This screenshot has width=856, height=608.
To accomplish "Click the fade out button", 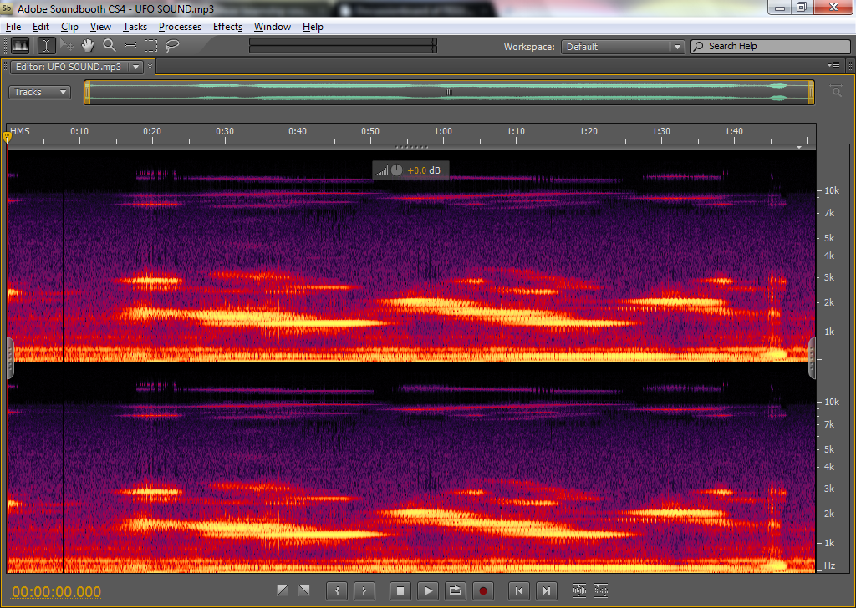I will 303,591.
